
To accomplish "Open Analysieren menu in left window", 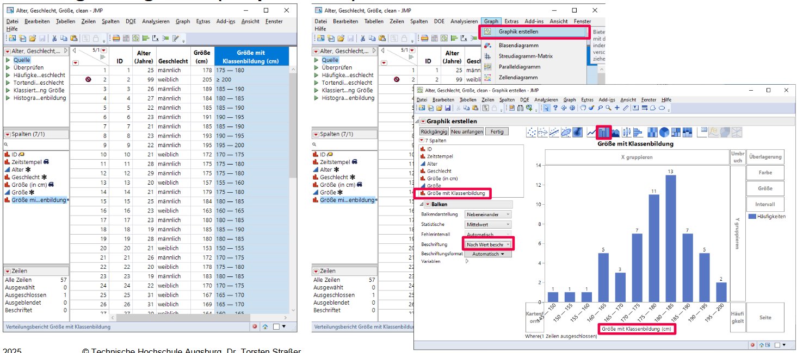I will tap(156, 21).
